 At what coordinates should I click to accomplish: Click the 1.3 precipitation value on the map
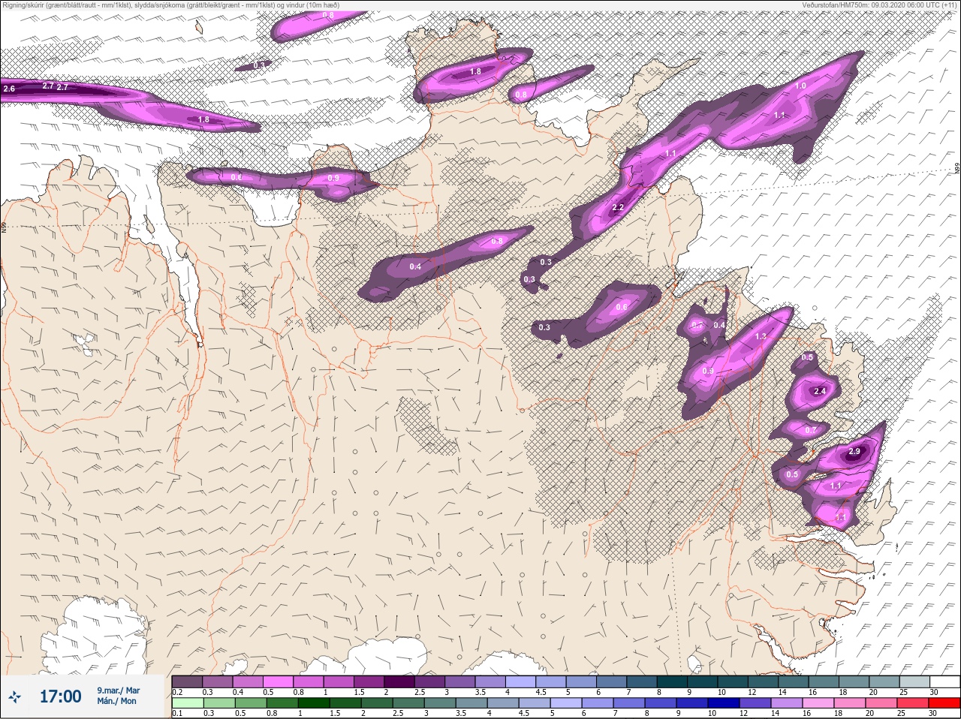pyautogui.click(x=761, y=336)
